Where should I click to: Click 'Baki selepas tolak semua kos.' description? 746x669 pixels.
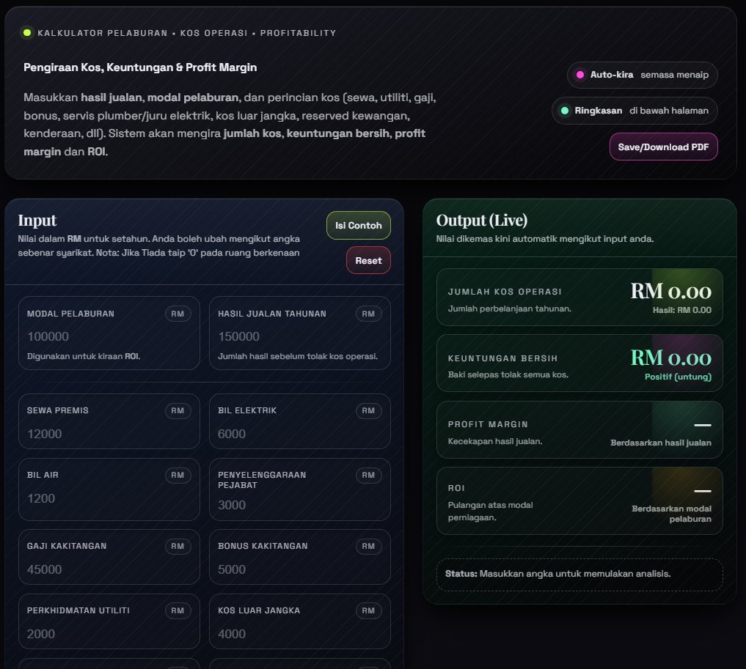click(x=508, y=375)
